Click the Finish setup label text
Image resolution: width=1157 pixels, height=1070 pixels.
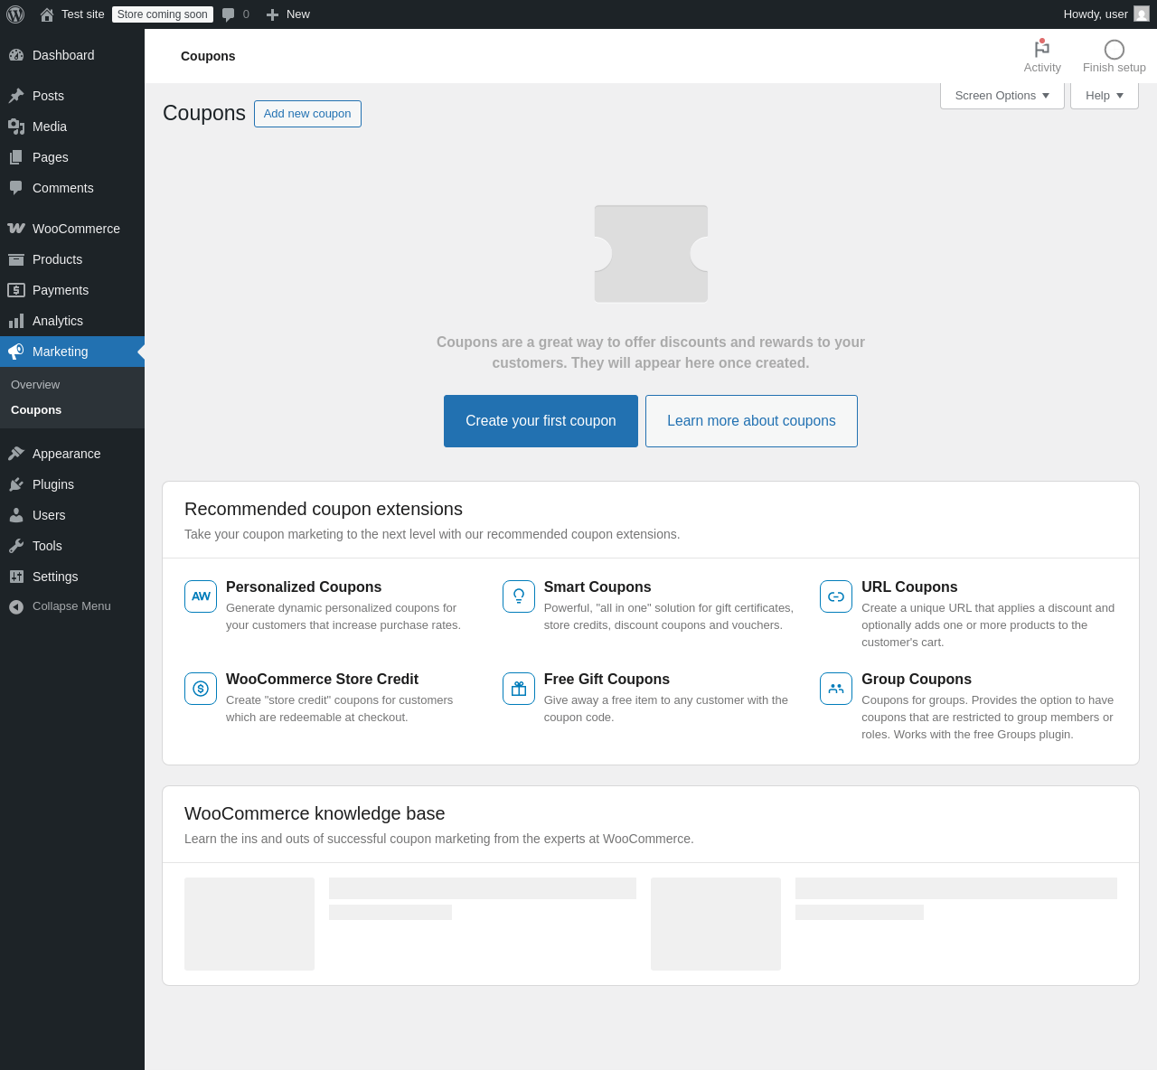tap(1115, 68)
